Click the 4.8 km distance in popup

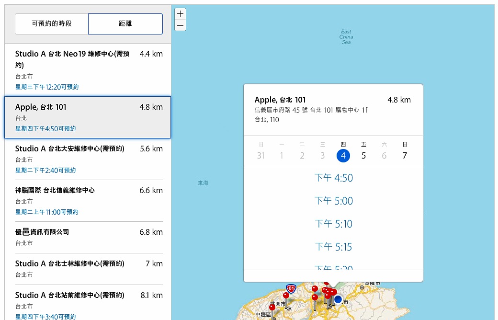click(399, 100)
